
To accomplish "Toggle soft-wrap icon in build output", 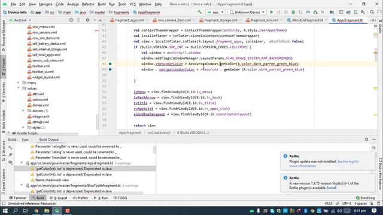I will pyautogui.click(x=373, y=148).
